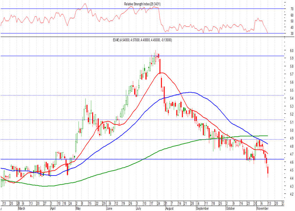Click the price axis label 4.4
This screenshot has height=211, width=295.
click(292, 178)
